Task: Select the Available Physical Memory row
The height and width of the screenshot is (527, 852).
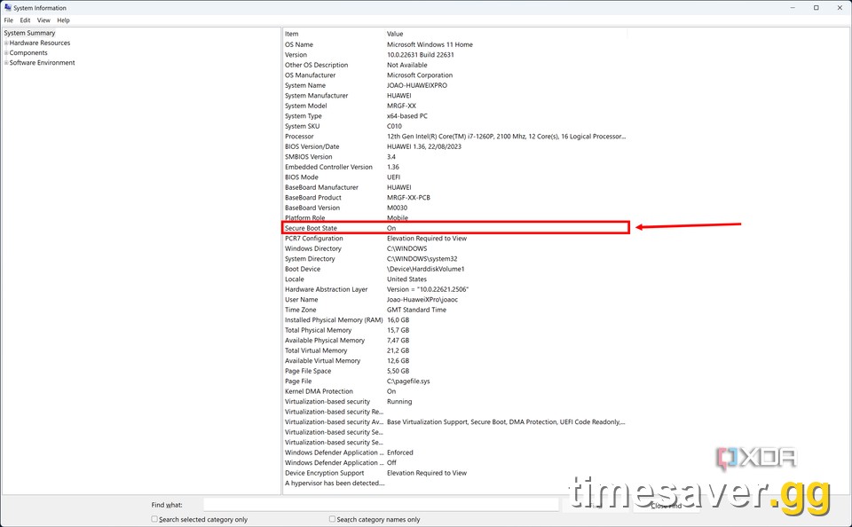Action: (454, 340)
